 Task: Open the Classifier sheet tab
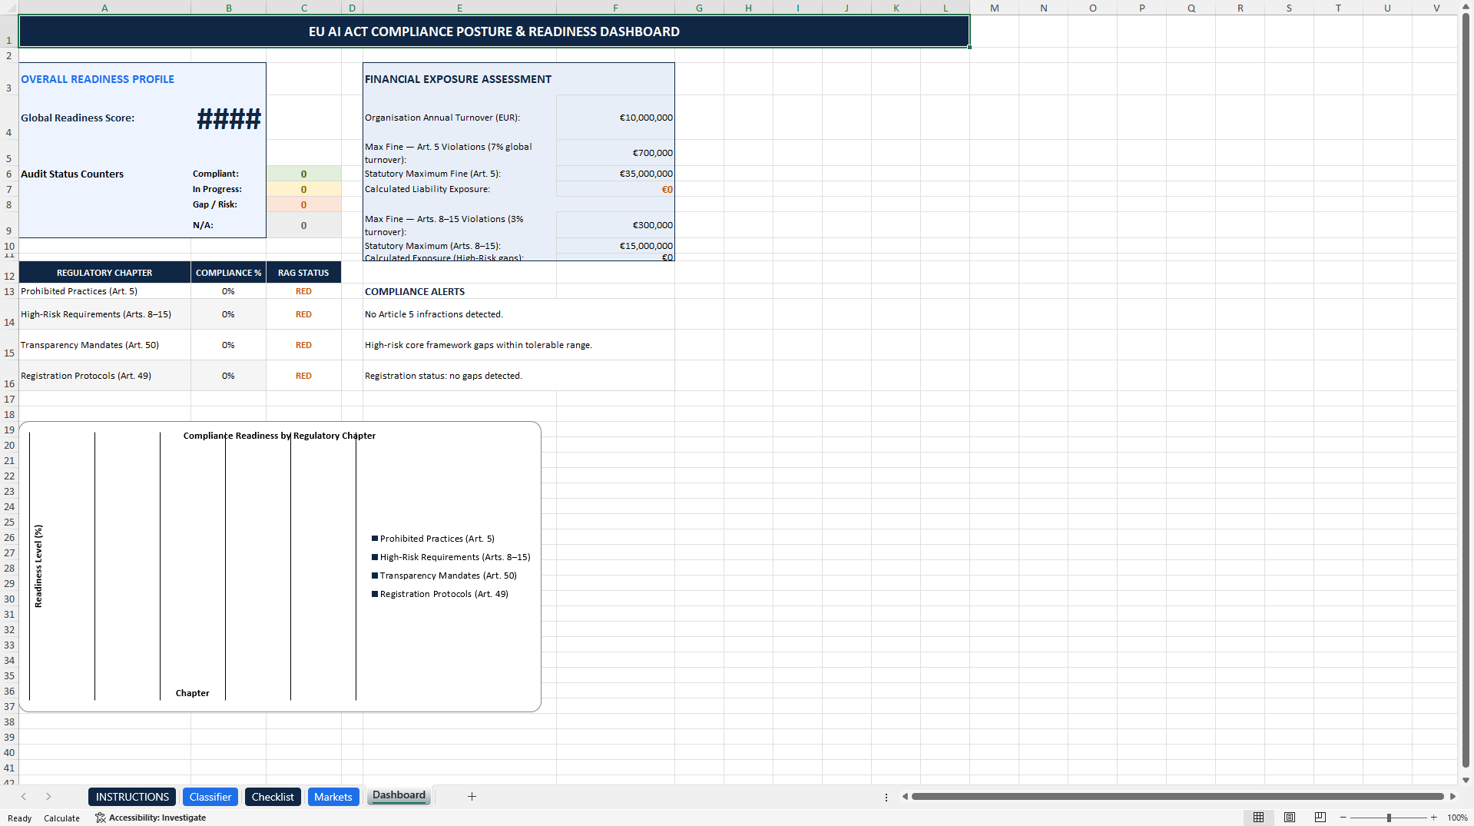click(x=210, y=797)
